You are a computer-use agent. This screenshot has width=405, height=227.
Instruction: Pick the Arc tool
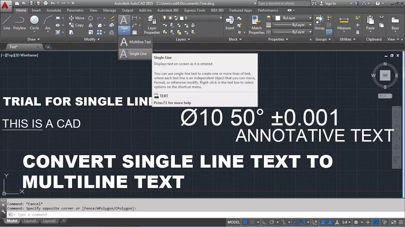click(48, 23)
